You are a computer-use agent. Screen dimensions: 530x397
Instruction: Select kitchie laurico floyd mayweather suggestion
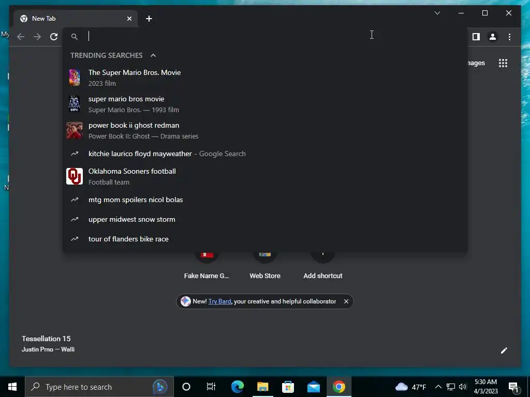pyautogui.click(x=265, y=154)
